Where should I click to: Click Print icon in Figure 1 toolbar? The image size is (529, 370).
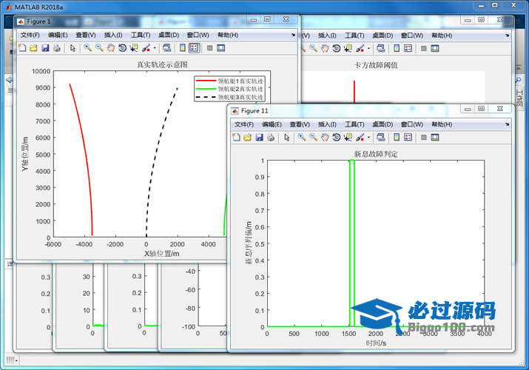56,48
